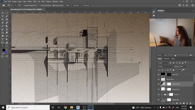This screenshot has width=195, height=110.
Task: Hide the CAD Drawing layer
Action: [x=158, y=79]
